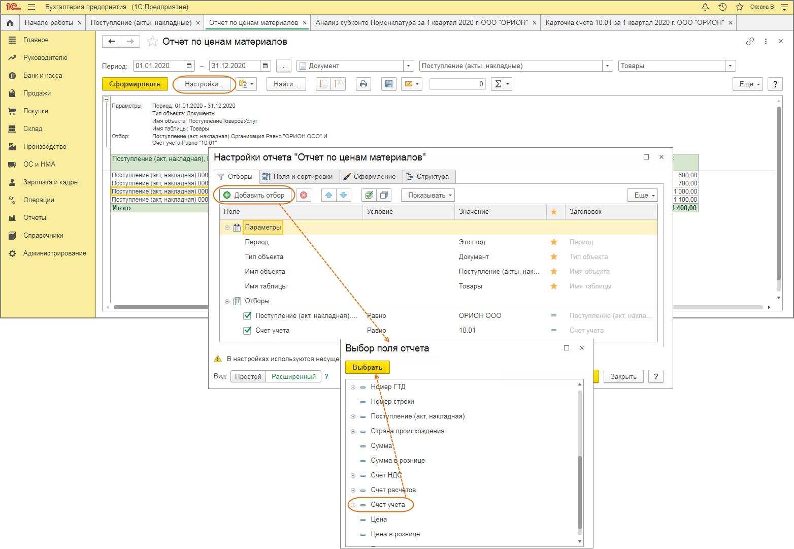Move the filter row down

point(344,196)
